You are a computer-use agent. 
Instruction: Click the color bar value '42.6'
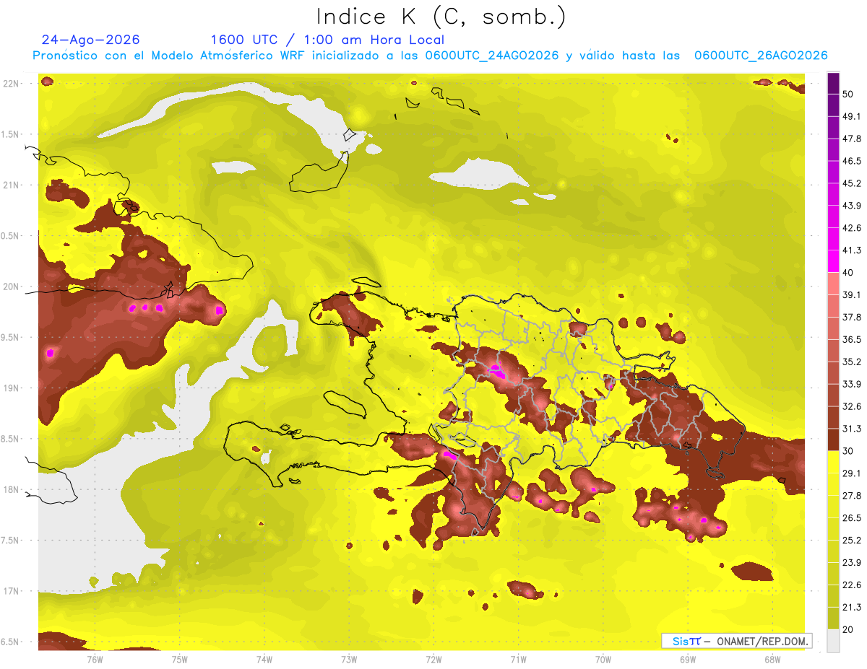click(x=852, y=229)
